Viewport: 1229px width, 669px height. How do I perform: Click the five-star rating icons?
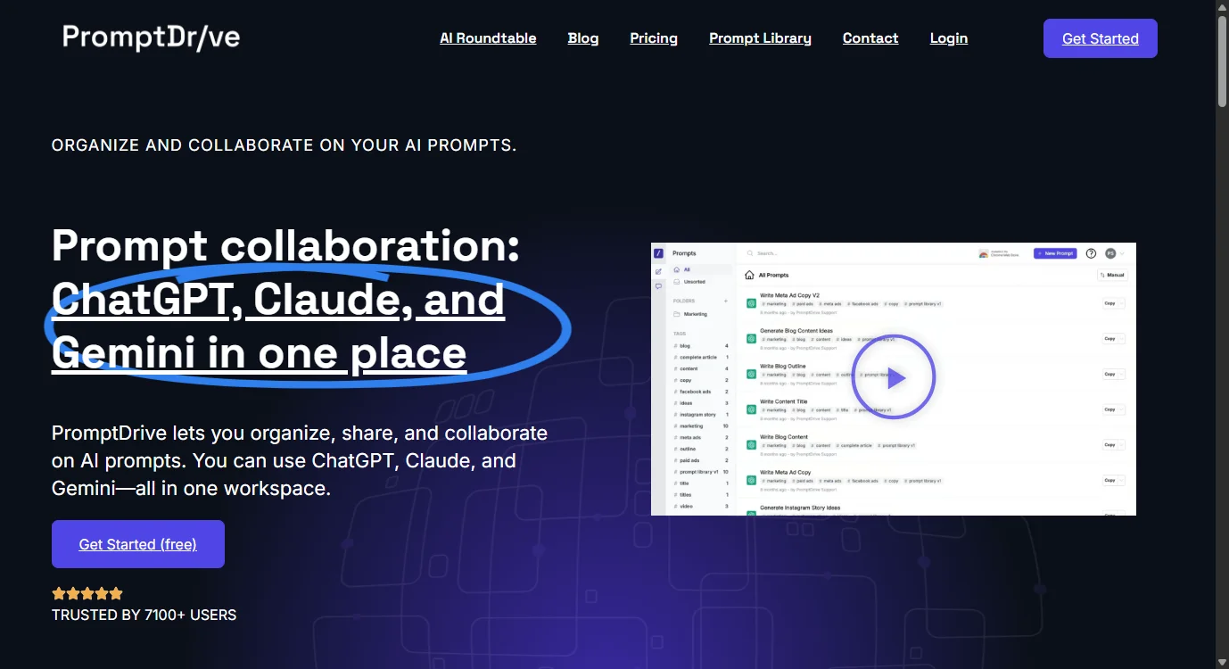(87, 593)
